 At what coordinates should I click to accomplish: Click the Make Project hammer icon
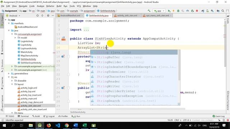pos(149,11)
